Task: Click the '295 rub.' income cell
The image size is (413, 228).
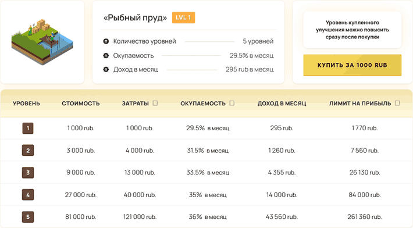Action: click(x=282, y=128)
